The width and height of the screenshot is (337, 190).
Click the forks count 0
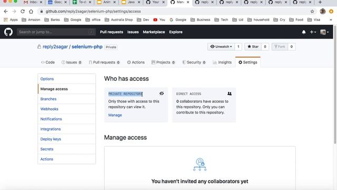(x=291, y=46)
